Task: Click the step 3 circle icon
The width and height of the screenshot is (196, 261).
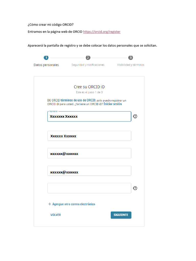Action: tap(131, 58)
